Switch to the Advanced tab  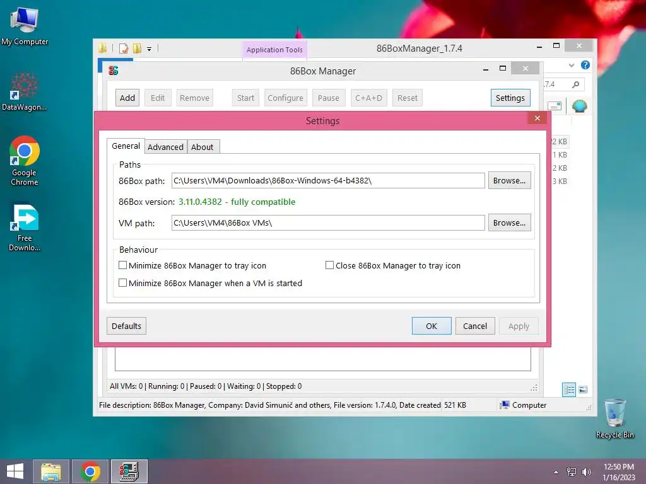click(166, 147)
